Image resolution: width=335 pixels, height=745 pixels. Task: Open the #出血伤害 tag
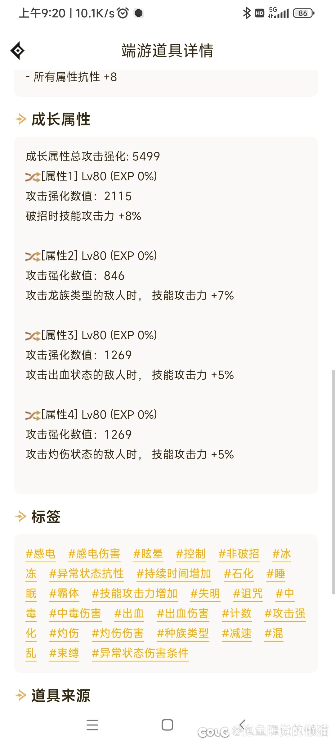(183, 614)
